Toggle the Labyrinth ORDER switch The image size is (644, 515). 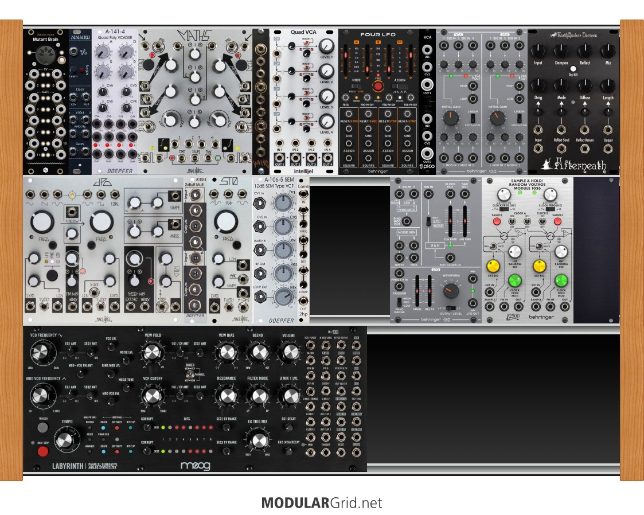190,374
